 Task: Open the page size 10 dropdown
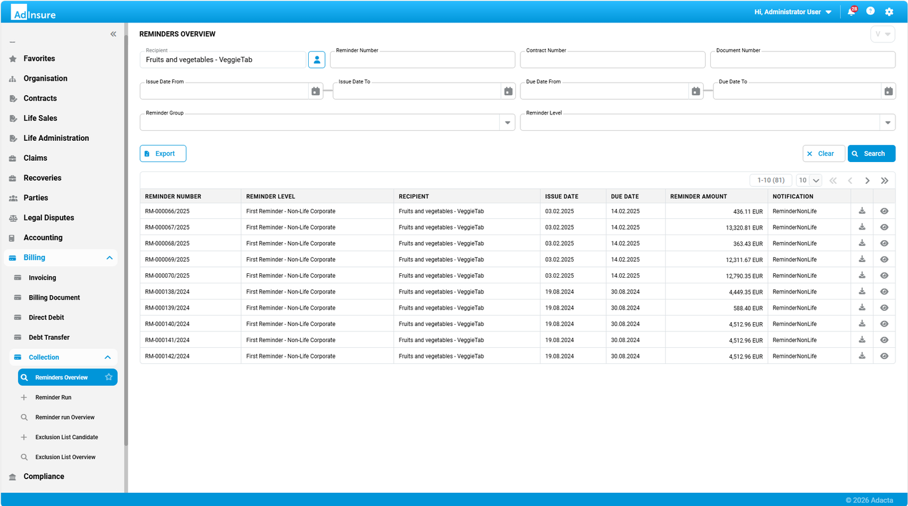point(808,180)
